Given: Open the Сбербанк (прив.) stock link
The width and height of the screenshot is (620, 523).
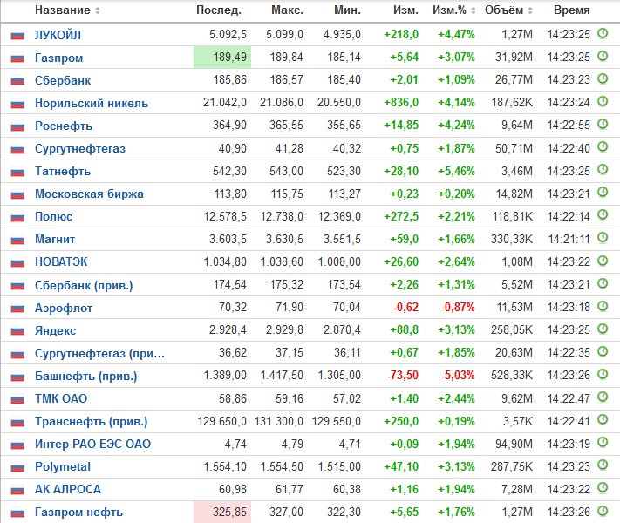Looking at the screenshot, I should coord(84,285).
